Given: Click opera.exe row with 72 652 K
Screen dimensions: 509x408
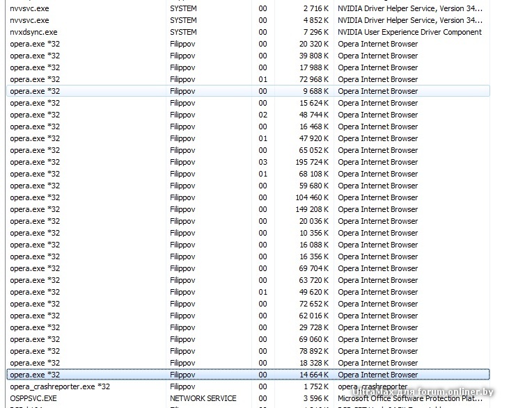Looking at the screenshot, I should [248, 304].
